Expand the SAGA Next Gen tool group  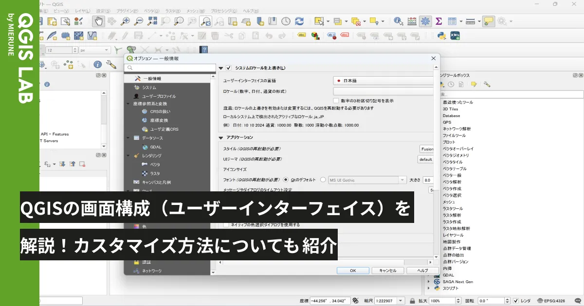tap(429, 282)
